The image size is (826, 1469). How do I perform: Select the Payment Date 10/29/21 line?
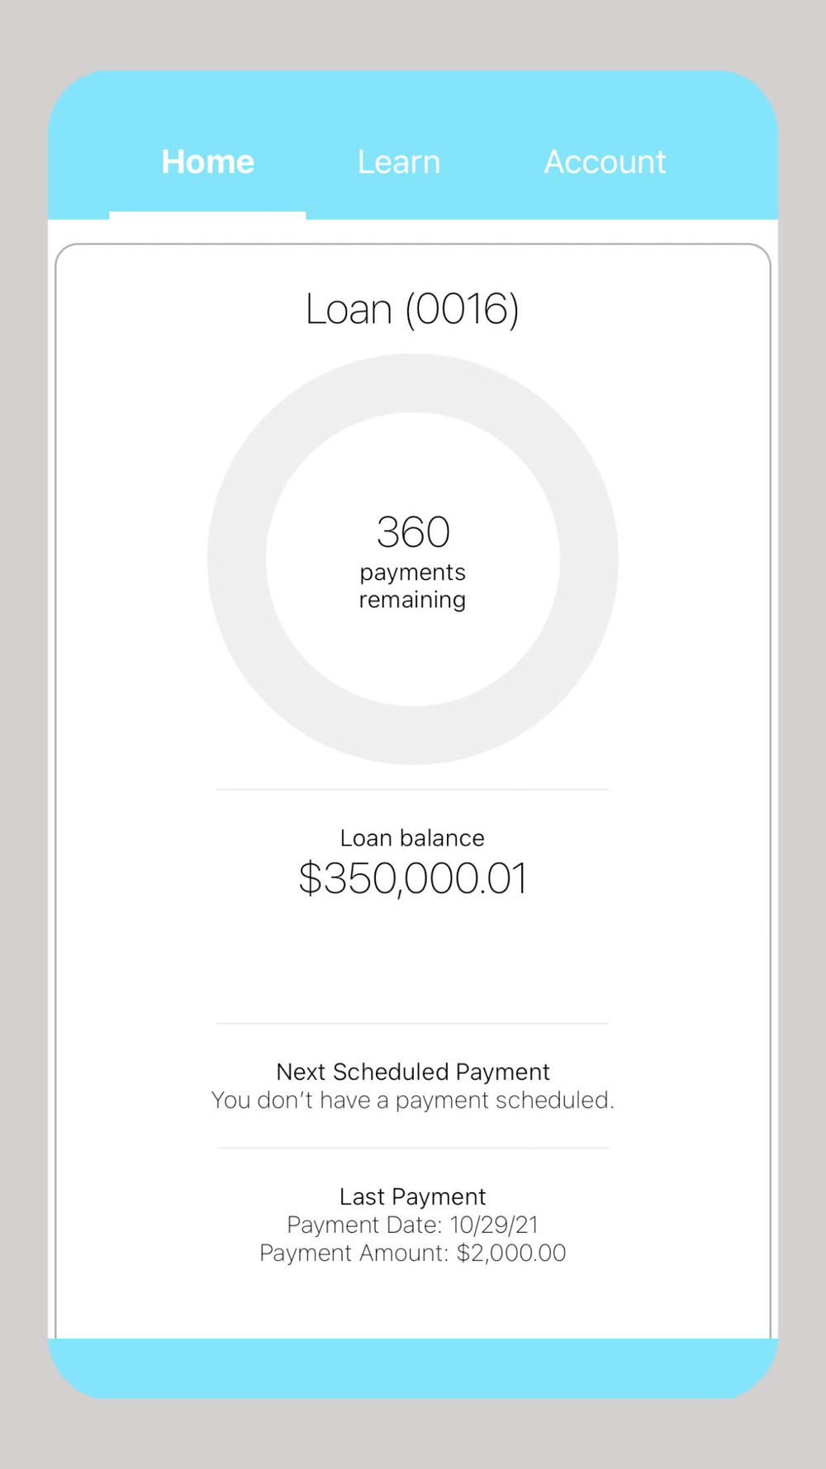(412, 1224)
